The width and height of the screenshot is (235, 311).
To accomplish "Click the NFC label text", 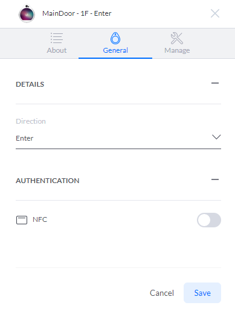I will point(40,219).
